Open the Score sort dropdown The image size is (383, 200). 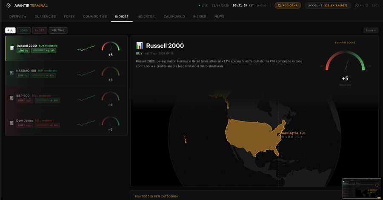coord(371,30)
